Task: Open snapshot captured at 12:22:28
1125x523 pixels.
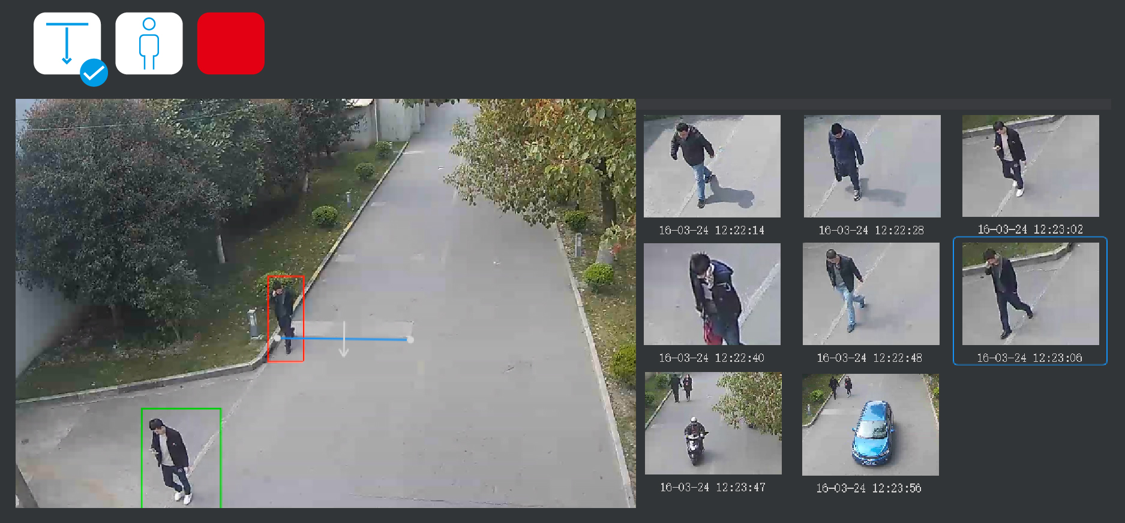Action: point(872,166)
